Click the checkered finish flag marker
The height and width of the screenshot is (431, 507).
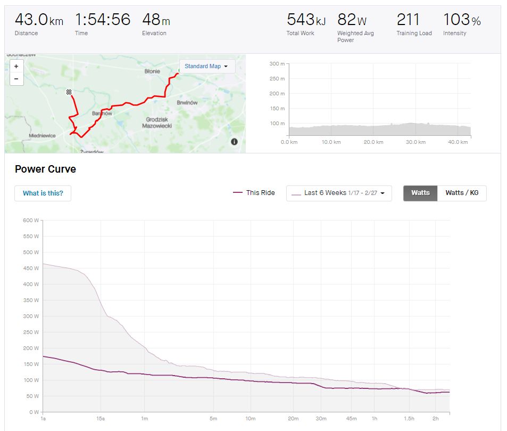coord(69,92)
